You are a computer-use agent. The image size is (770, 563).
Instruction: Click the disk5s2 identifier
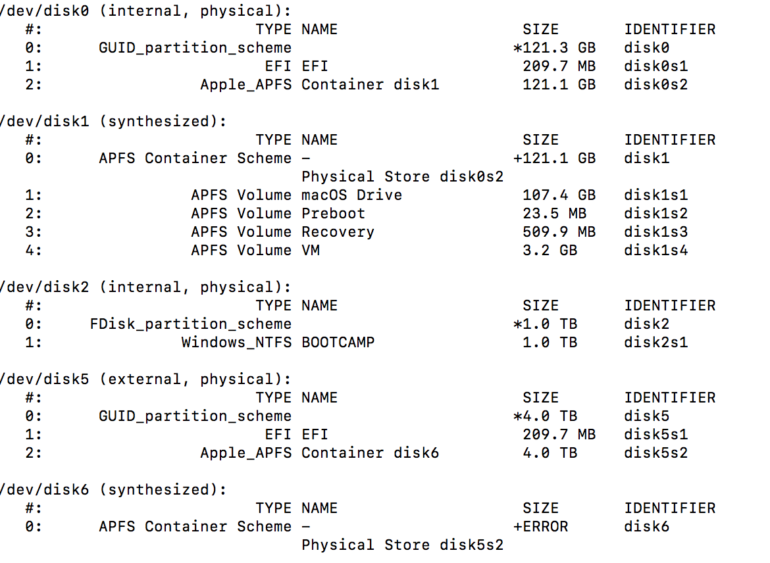655,453
